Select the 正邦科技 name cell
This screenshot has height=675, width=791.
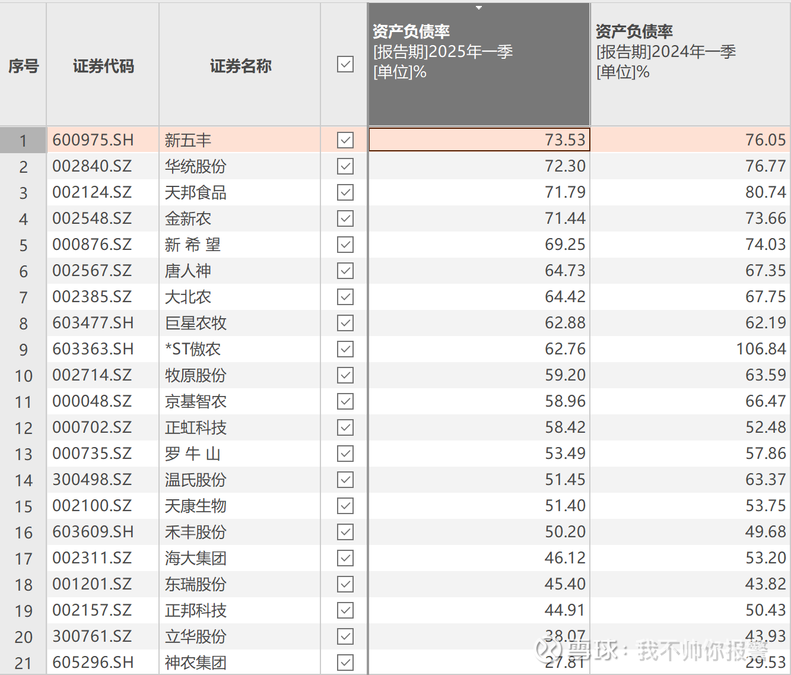[240, 610]
